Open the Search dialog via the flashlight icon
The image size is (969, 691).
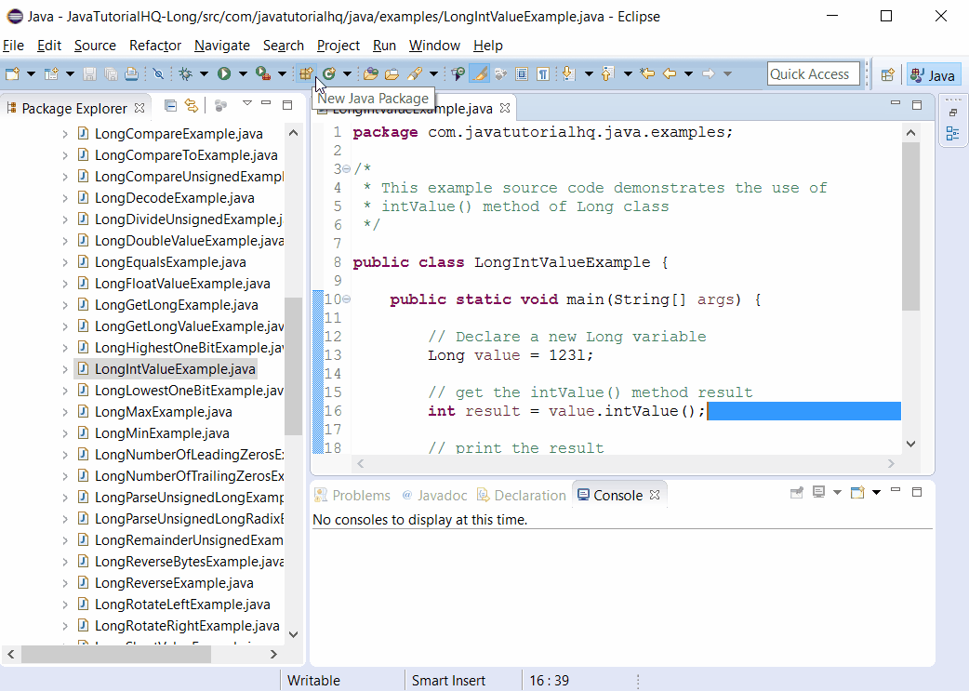coord(415,73)
